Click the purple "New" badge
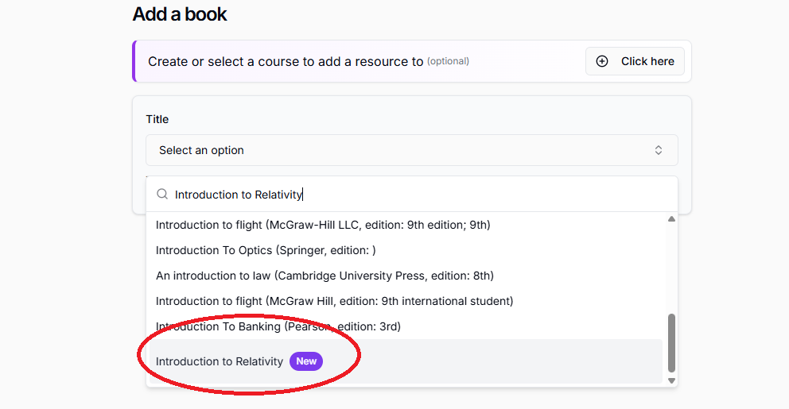The width and height of the screenshot is (789, 409). pyautogui.click(x=306, y=361)
